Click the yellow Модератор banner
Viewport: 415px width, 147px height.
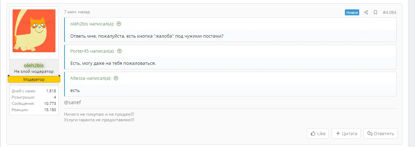(34, 79)
